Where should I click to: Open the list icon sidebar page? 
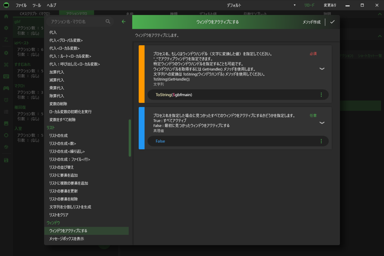[6, 112]
